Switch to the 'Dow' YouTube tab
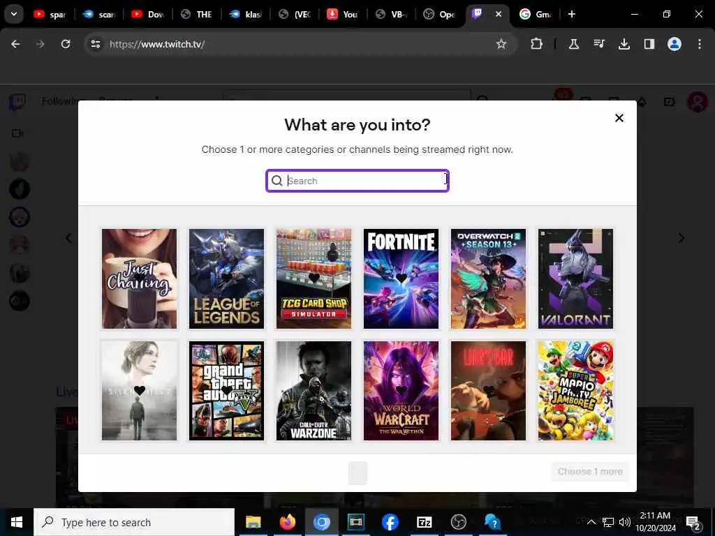715x536 pixels. 148,15
